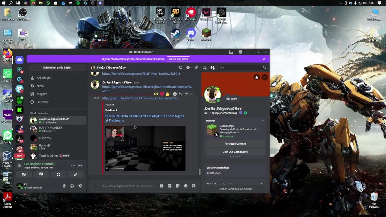
Task: Click the chat messages scrollbar
Action: point(199,172)
